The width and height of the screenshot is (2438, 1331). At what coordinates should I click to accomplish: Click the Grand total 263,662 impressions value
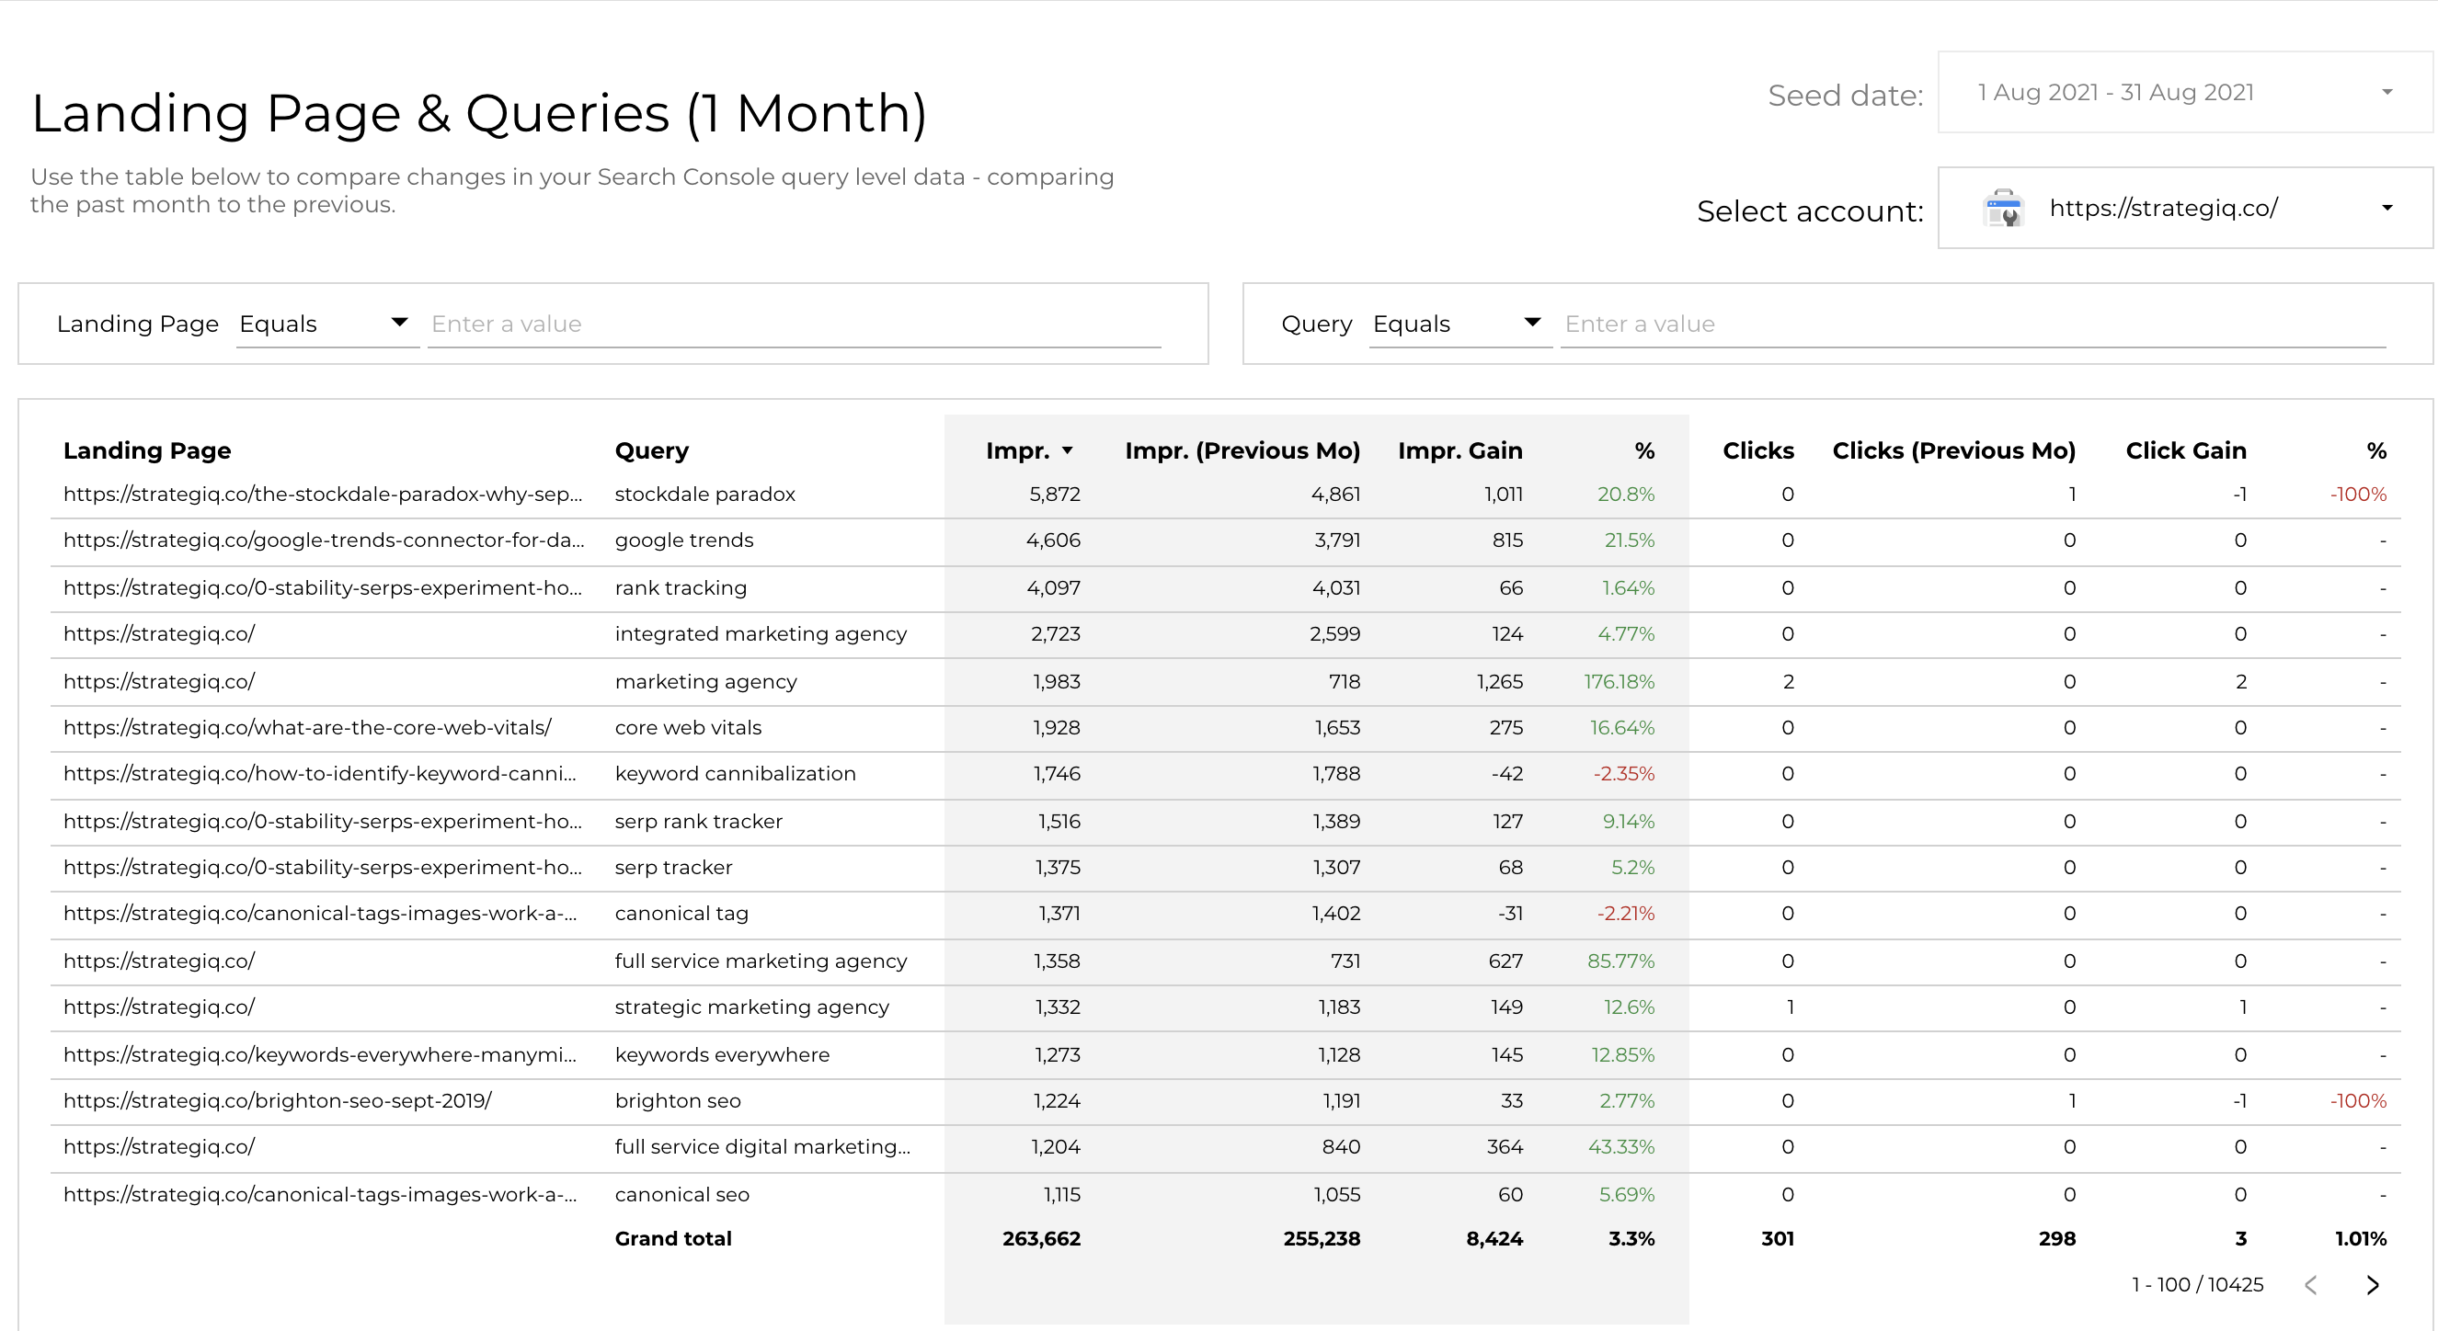click(x=1041, y=1238)
